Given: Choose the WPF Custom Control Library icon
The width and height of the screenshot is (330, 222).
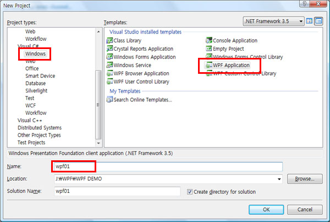Looking at the screenshot, I should [209, 74].
